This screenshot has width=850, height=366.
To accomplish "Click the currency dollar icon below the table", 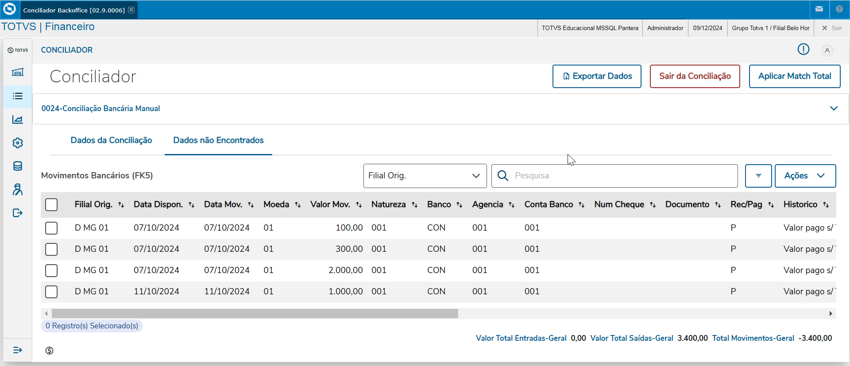I will pyautogui.click(x=49, y=351).
